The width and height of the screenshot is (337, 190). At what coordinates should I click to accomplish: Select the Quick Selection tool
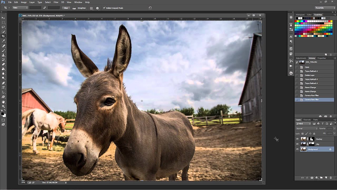point(3,32)
